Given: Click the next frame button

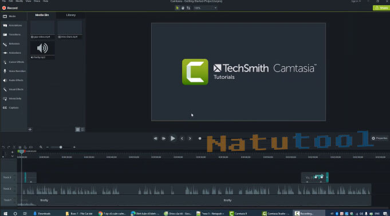Looking at the screenshot, I should (164, 138).
